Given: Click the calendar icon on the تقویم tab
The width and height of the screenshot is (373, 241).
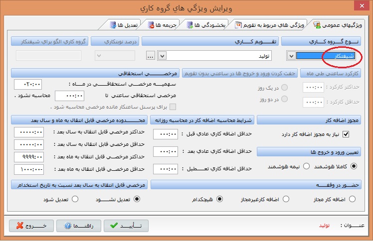Looking at the screenshot, I should (239, 24).
